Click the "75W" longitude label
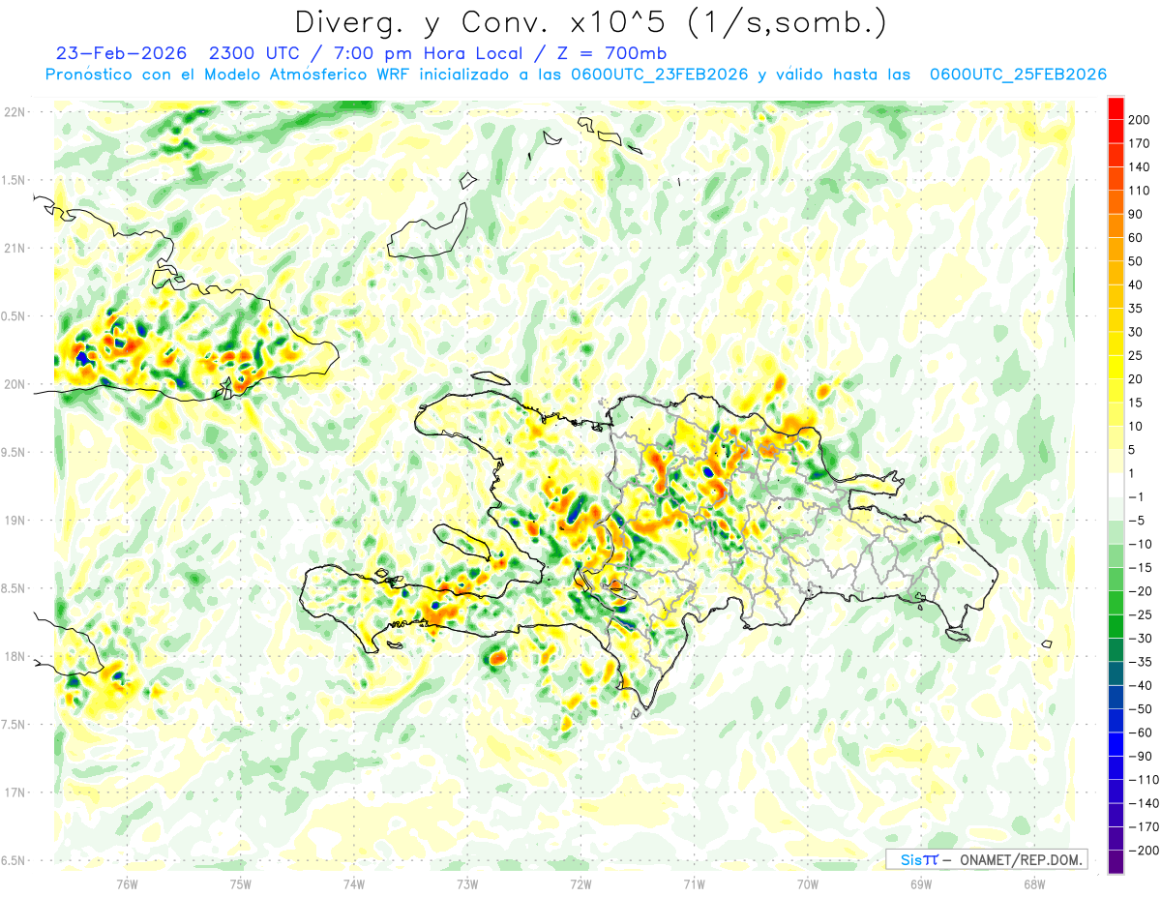This screenshot has height=897, width=1161. click(241, 883)
